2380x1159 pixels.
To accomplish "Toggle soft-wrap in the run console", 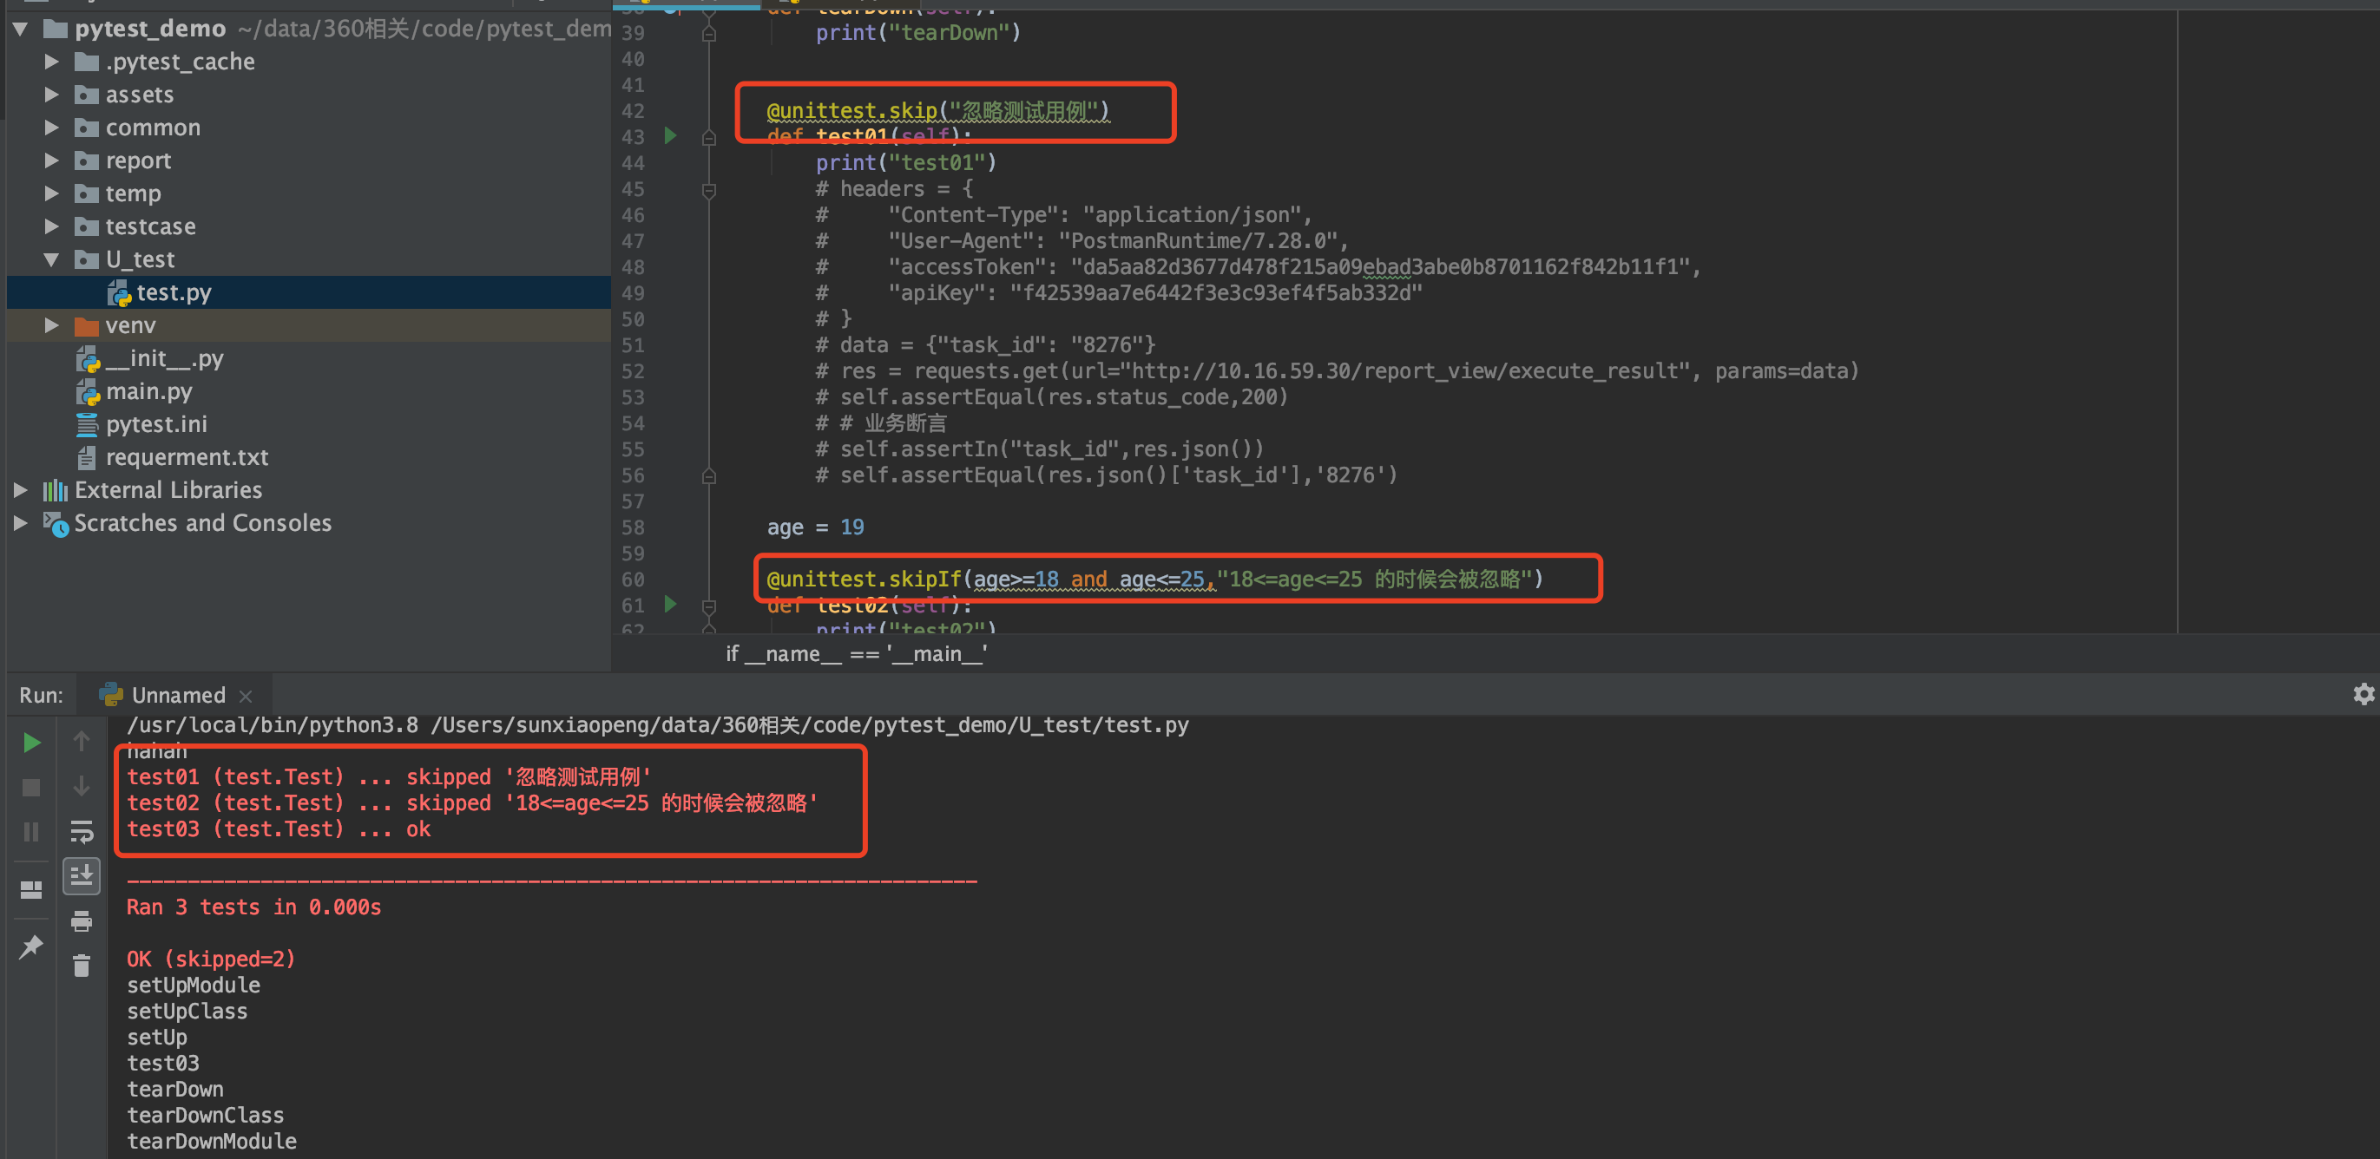I will click(x=82, y=831).
